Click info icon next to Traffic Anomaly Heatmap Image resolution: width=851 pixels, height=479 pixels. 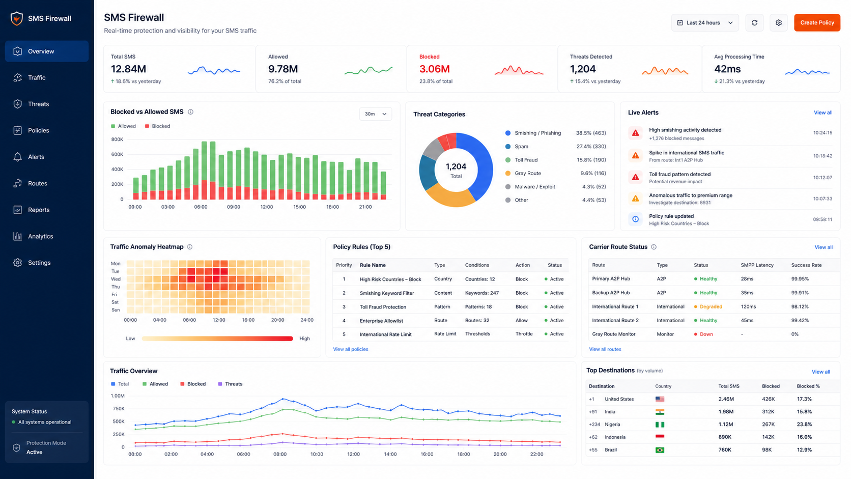pos(190,247)
